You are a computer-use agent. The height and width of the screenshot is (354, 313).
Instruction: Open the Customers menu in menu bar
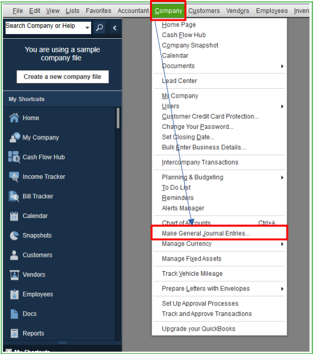point(204,11)
